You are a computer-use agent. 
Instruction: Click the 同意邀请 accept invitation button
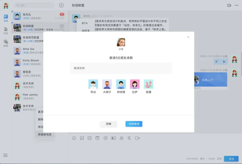click(x=134, y=124)
